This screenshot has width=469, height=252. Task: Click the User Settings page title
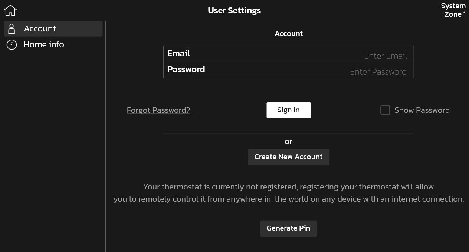pyautogui.click(x=234, y=10)
